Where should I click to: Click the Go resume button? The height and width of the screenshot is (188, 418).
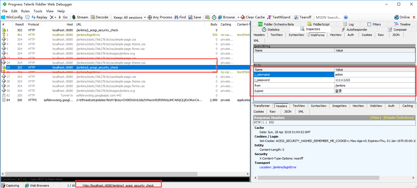pyautogui.click(x=63, y=17)
